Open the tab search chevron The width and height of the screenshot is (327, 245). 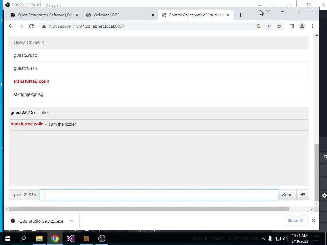pos(268,12)
